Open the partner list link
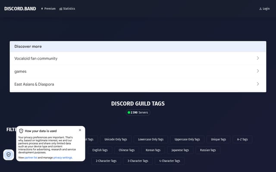Image resolution: width=276 pixels, height=172 pixels. 31,158
